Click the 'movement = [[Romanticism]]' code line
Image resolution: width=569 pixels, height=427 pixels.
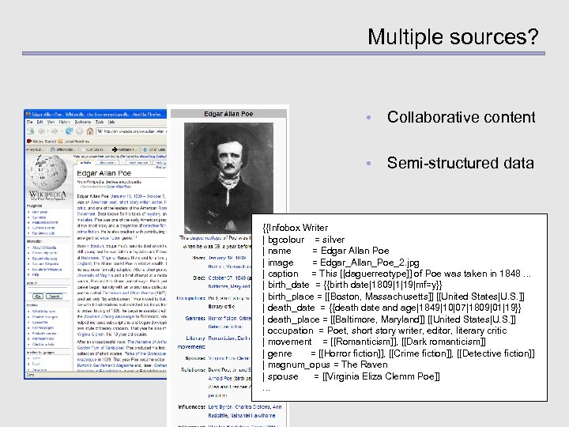point(374,342)
